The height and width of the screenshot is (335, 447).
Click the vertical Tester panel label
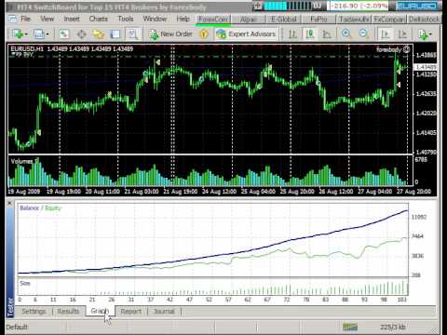(11, 307)
